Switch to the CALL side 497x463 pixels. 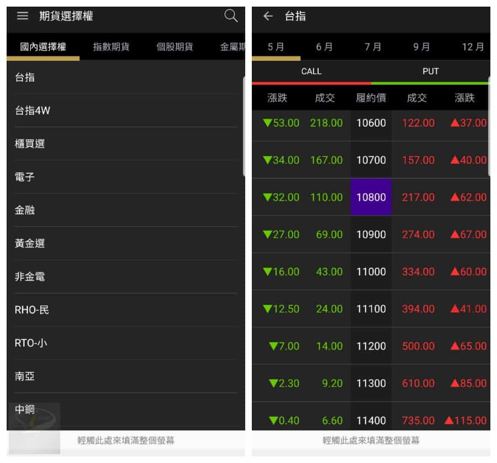[x=311, y=71]
